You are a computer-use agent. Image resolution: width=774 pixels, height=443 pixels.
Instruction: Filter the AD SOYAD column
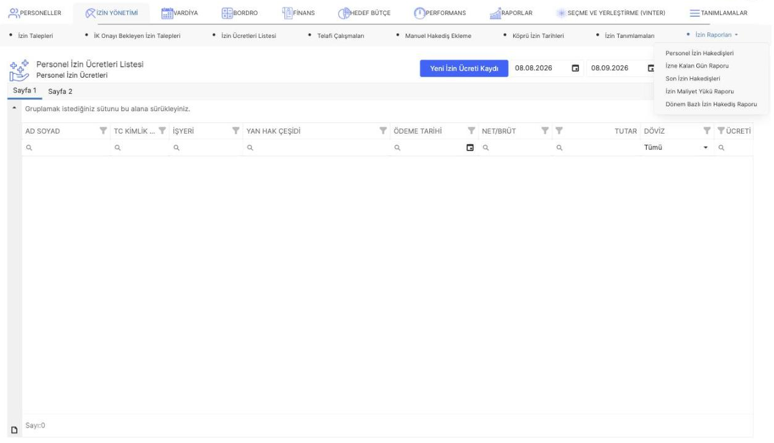point(103,131)
